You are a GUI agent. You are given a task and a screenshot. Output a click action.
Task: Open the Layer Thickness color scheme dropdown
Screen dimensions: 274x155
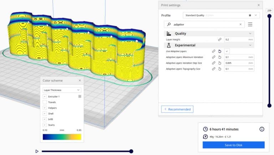[62, 90]
